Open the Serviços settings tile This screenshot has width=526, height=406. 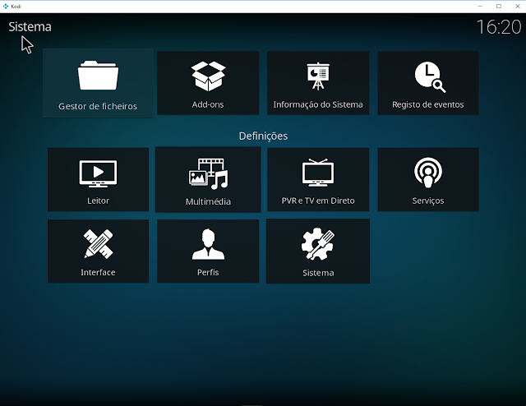[x=428, y=179]
